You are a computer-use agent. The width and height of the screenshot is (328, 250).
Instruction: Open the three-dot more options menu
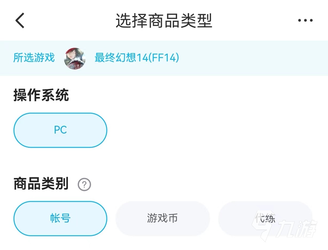[305, 20]
